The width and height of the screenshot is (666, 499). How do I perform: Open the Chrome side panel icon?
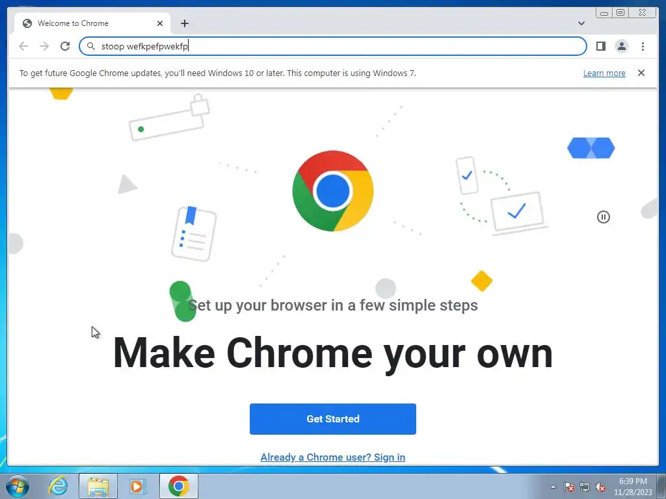[600, 46]
